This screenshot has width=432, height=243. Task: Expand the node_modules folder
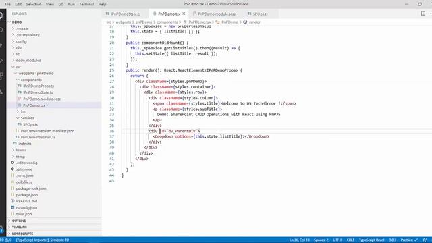pyautogui.click(x=28, y=60)
